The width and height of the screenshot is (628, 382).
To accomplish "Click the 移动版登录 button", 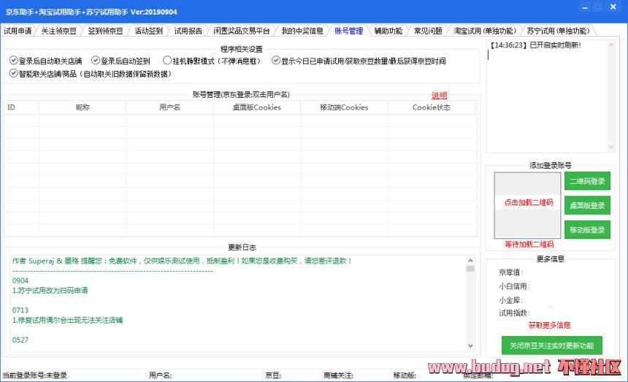I will [x=587, y=230].
